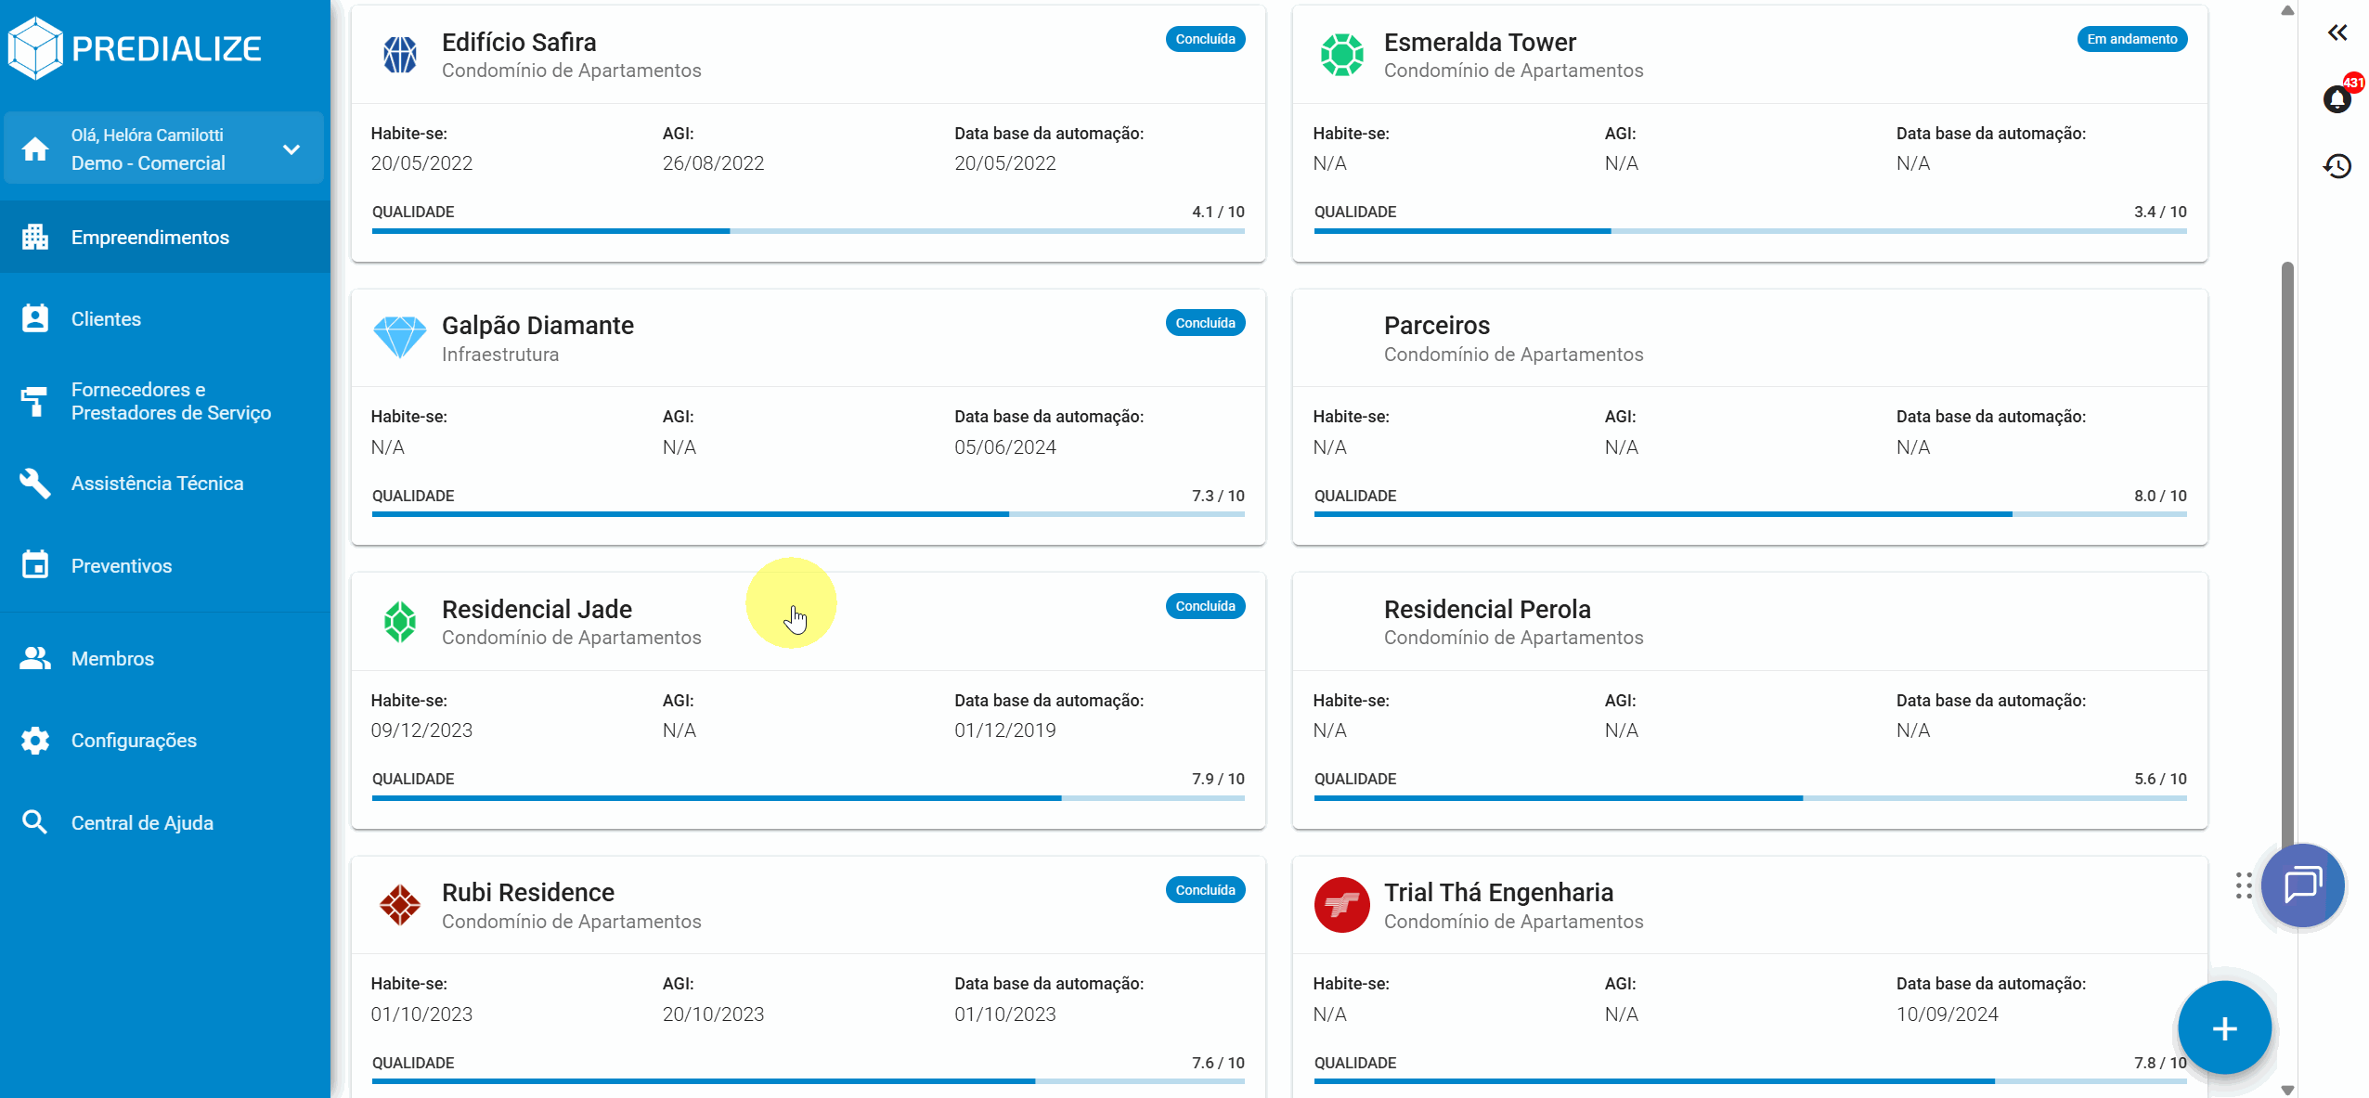The image size is (2369, 1098).
Task: Open the grid/apps dots icon near chat bubble
Action: coord(2246,885)
